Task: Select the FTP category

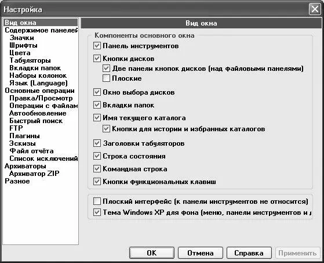Action: pos(16,128)
